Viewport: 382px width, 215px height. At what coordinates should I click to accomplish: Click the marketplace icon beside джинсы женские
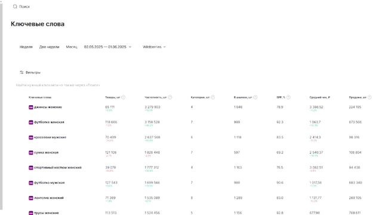pyautogui.click(x=30, y=107)
